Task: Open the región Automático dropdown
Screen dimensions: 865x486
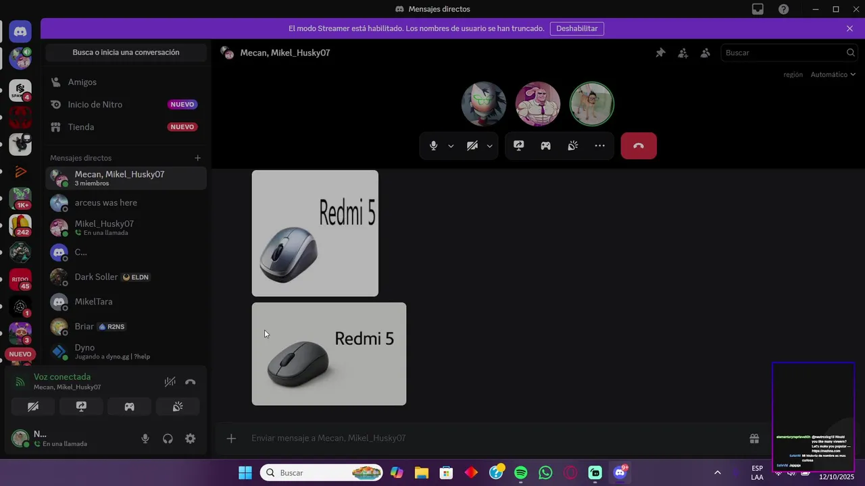Action: click(x=833, y=74)
